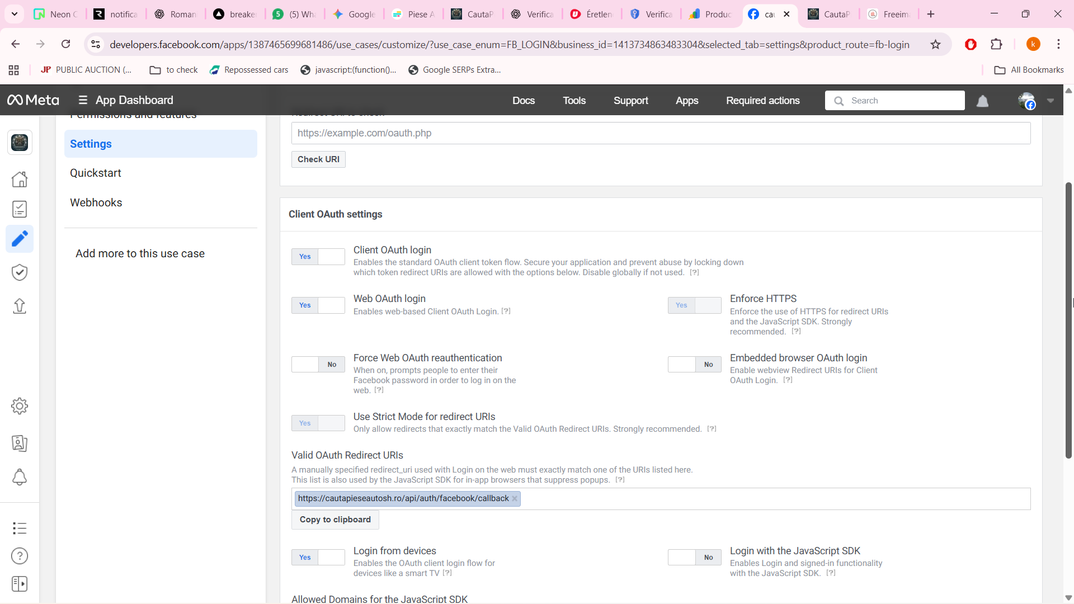The image size is (1074, 604).
Task: Open the Chrome apps grid icon
Action: [x=14, y=70]
